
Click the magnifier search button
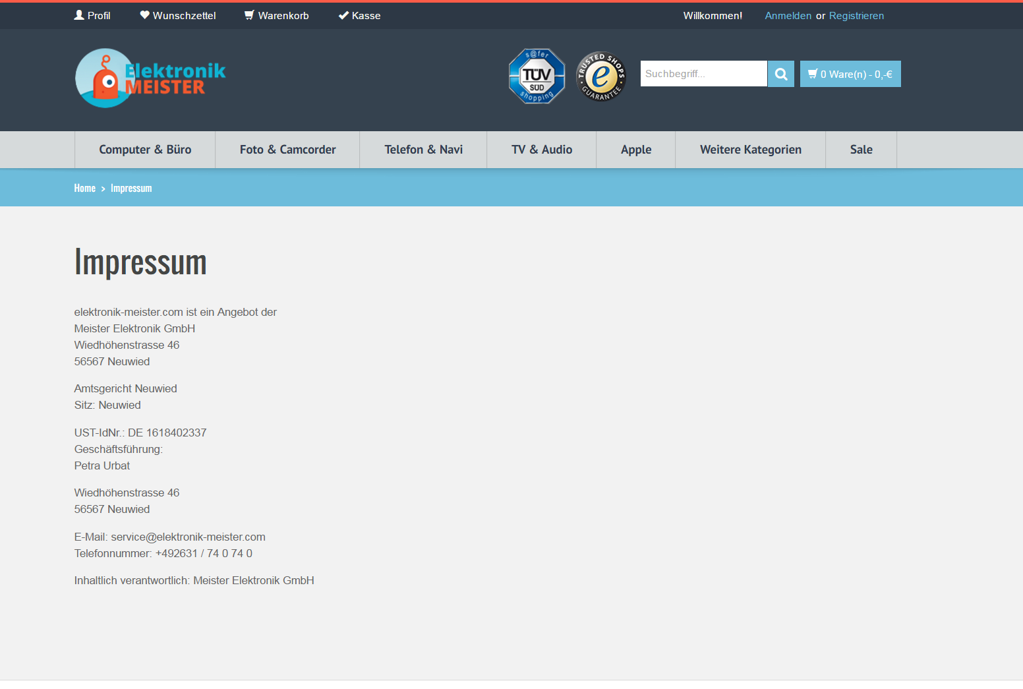click(781, 74)
